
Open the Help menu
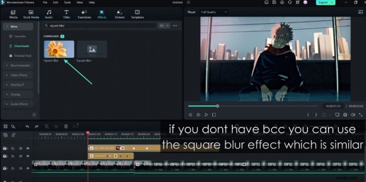point(92,2)
